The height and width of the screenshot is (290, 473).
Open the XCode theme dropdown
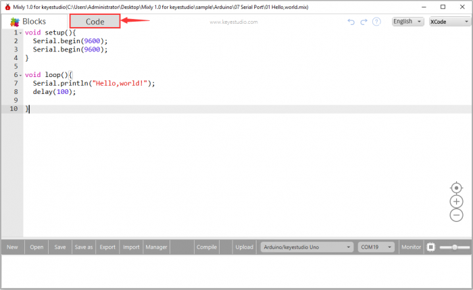coord(449,22)
